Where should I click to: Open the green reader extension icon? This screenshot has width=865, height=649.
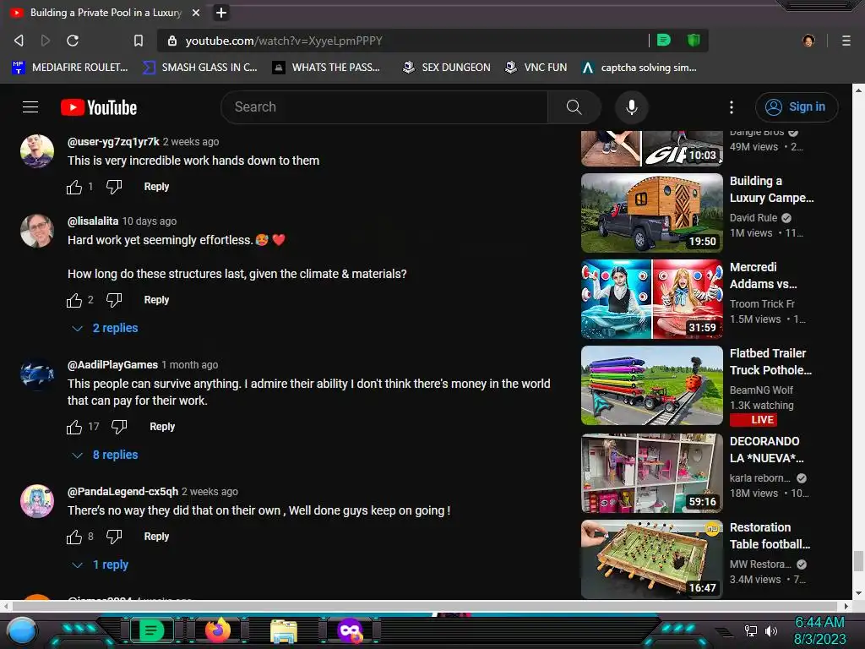(664, 40)
